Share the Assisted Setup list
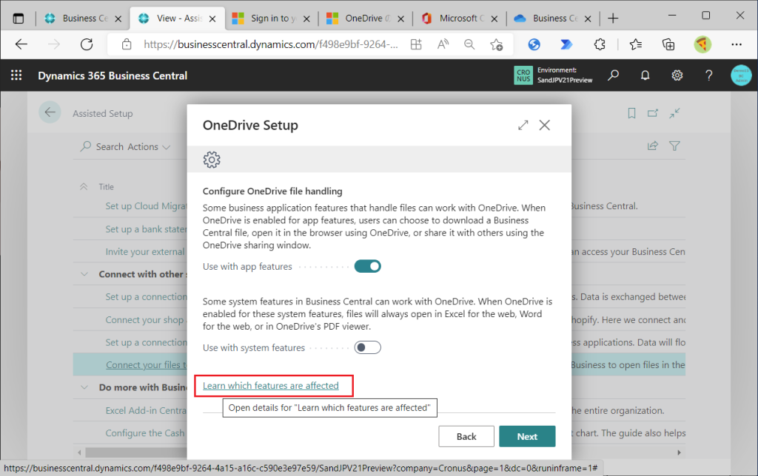Viewport: 758px width, 476px height. click(x=653, y=146)
